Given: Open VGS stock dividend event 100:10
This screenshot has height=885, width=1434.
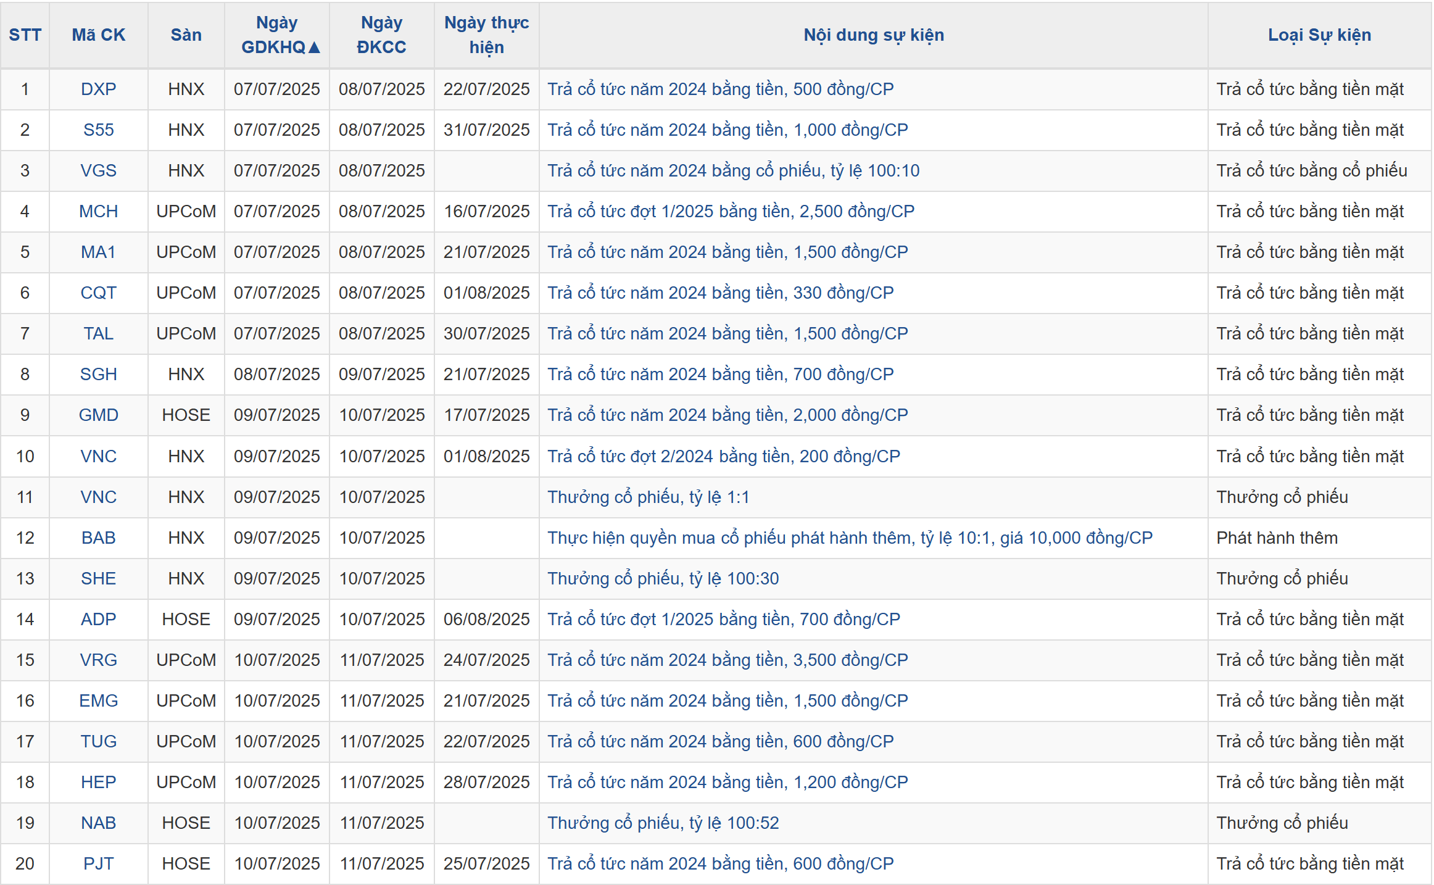Looking at the screenshot, I should pyautogui.click(x=734, y=171).
